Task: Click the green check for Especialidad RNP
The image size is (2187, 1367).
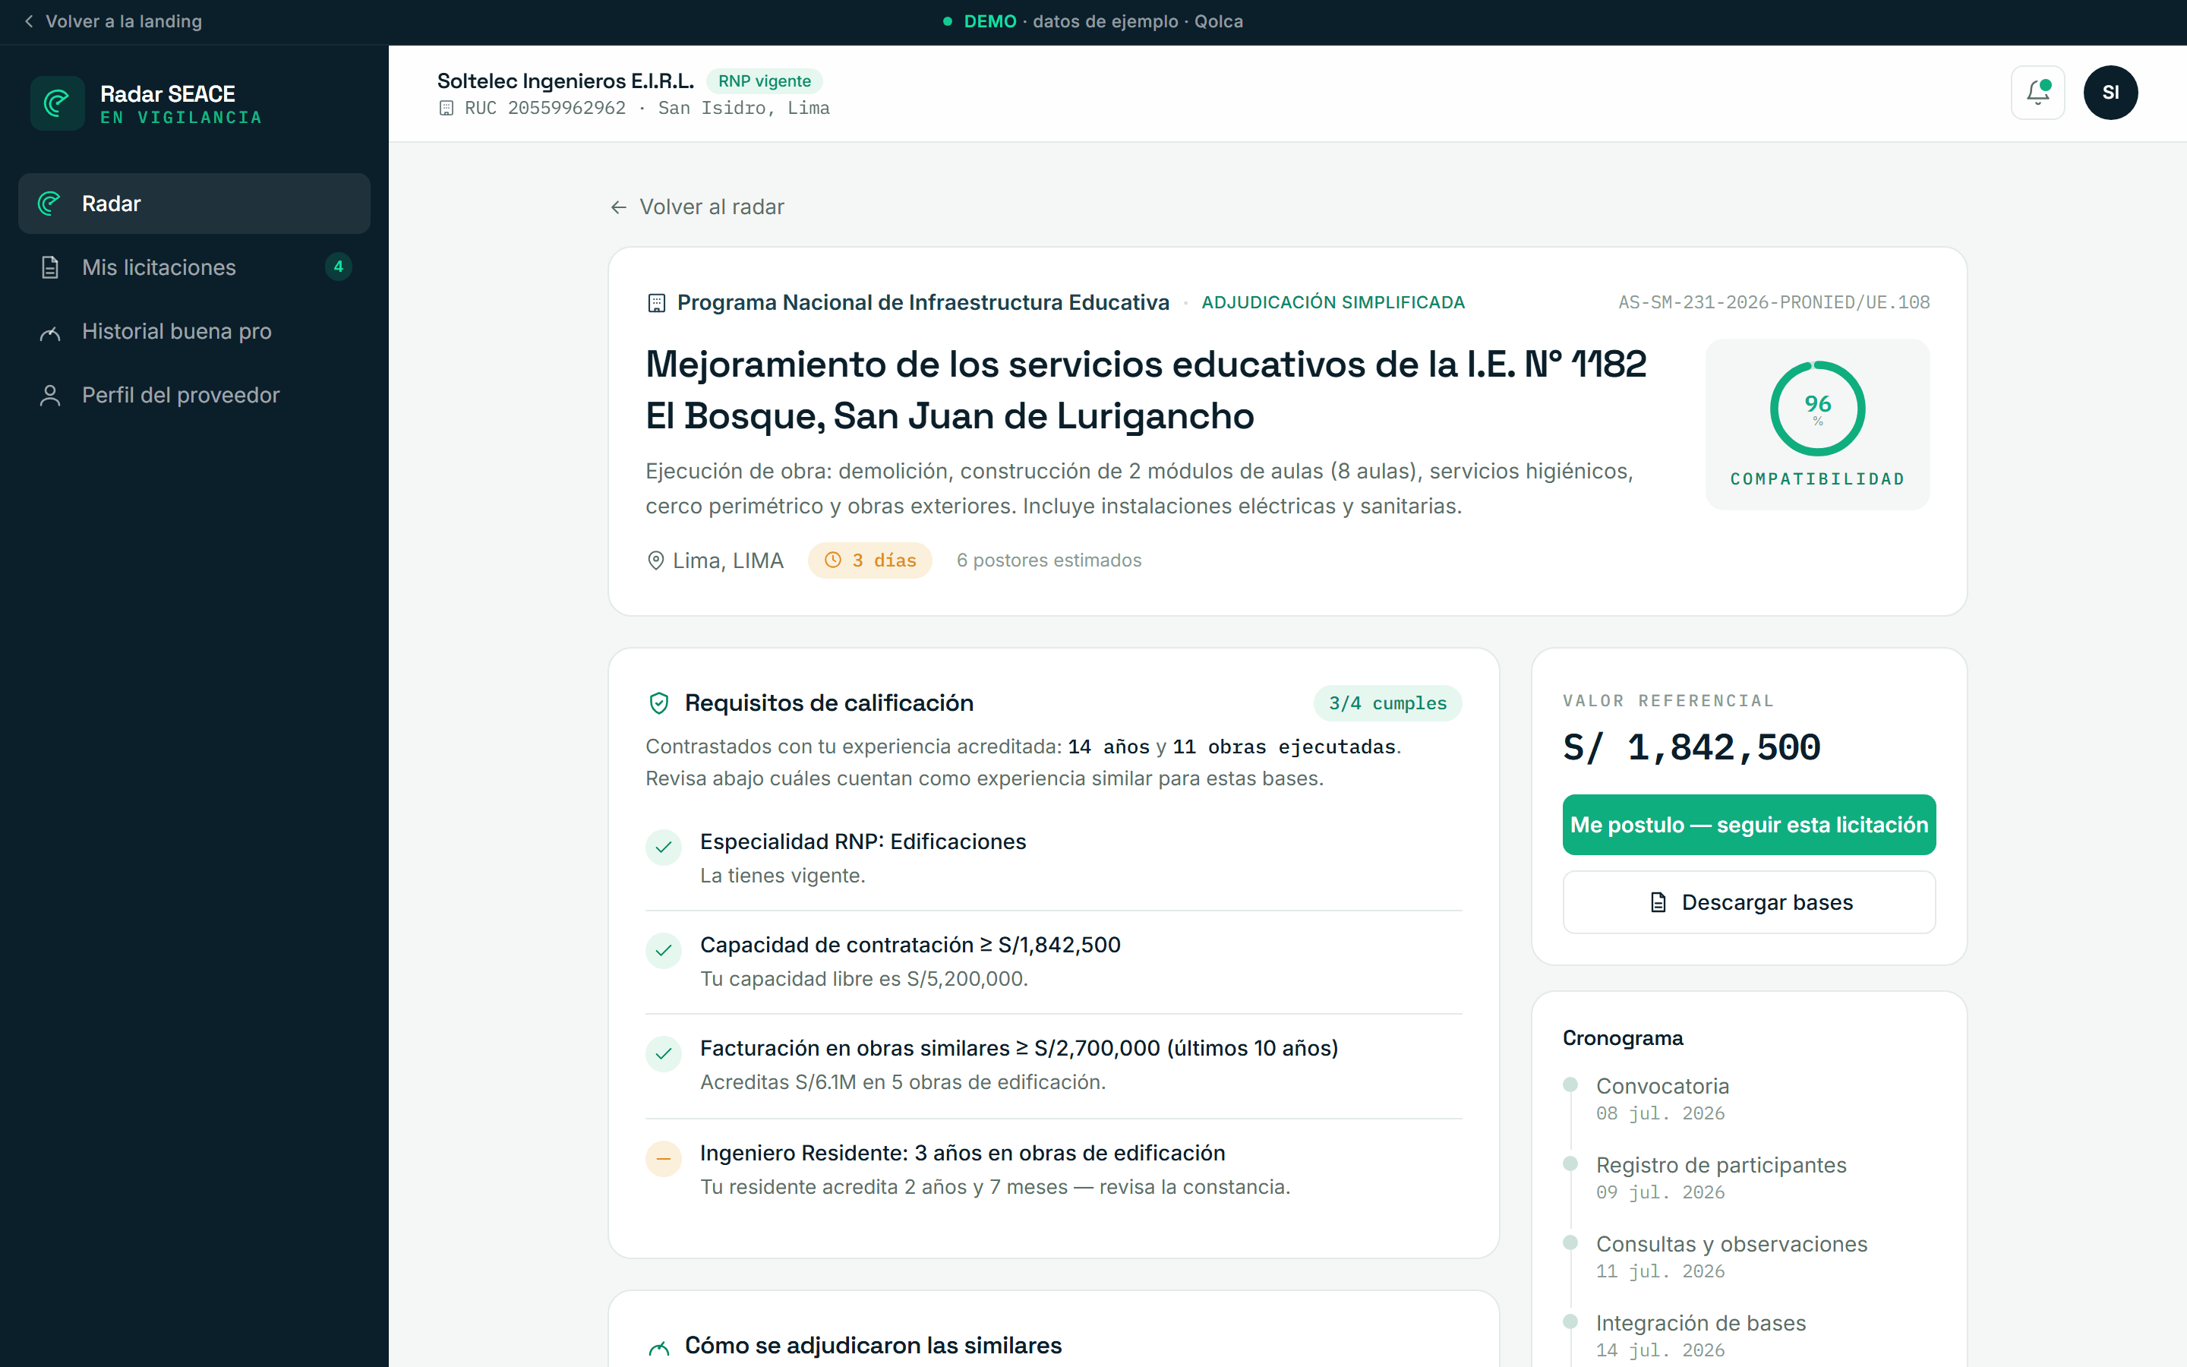Action: click(664, 847)
